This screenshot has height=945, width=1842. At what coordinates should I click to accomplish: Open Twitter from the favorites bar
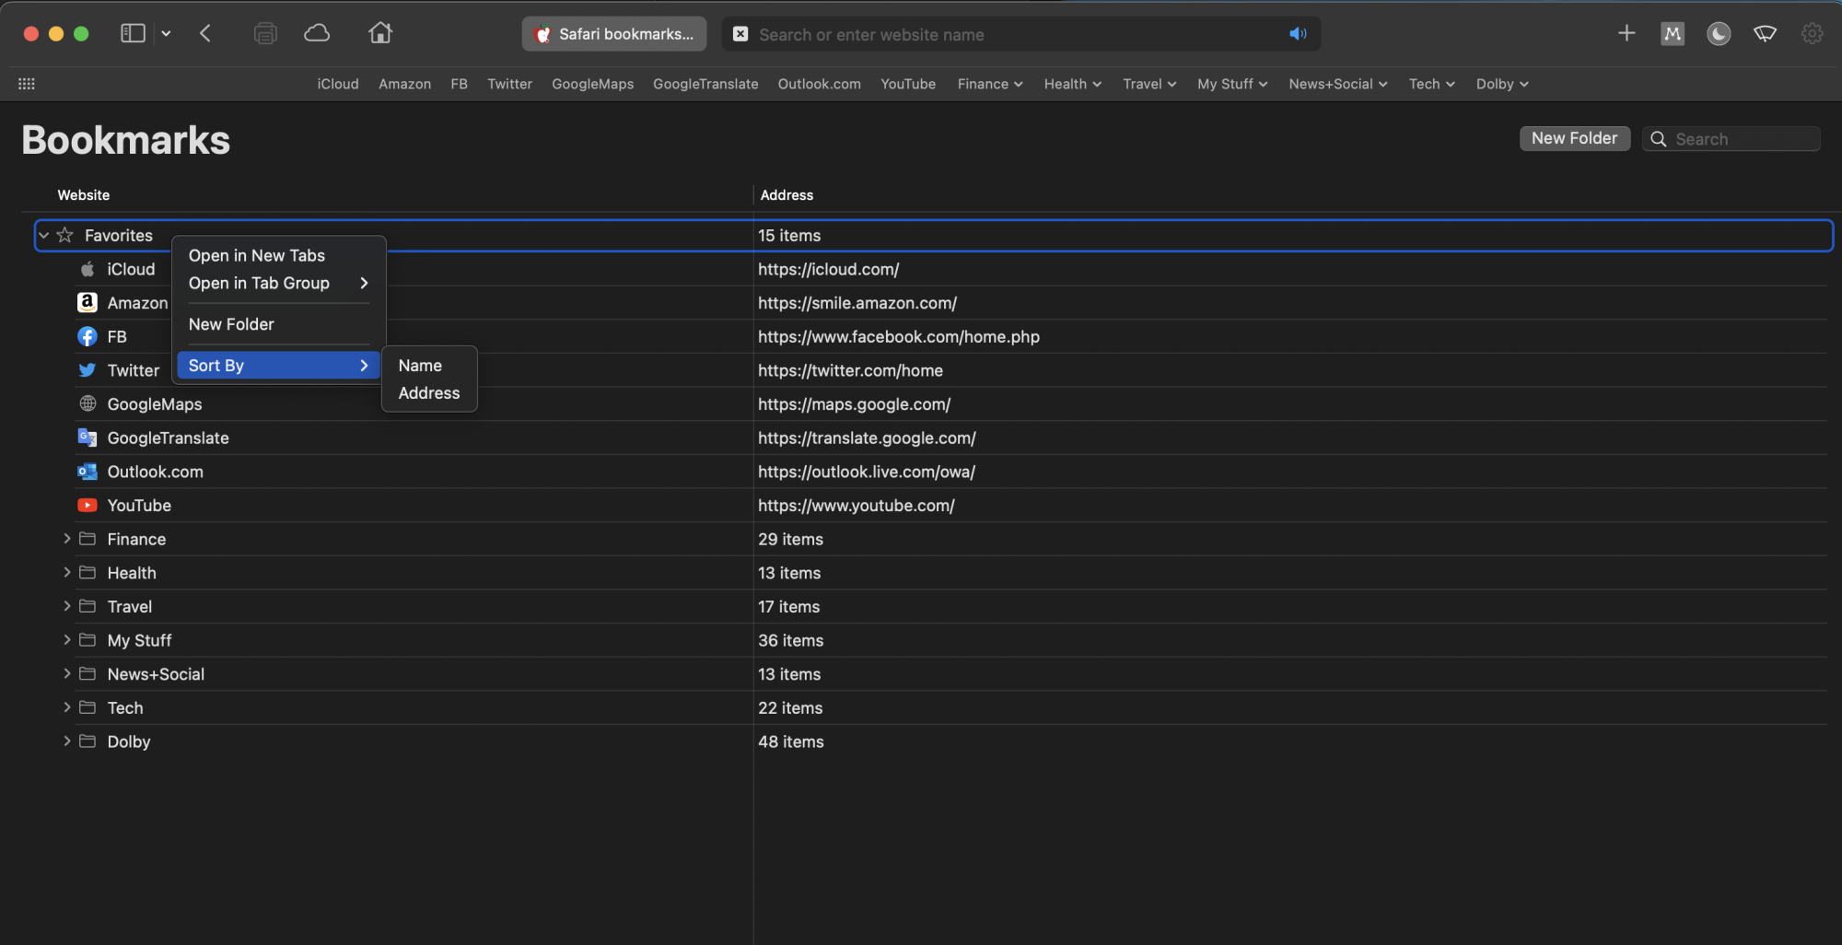tap(509, 84)
